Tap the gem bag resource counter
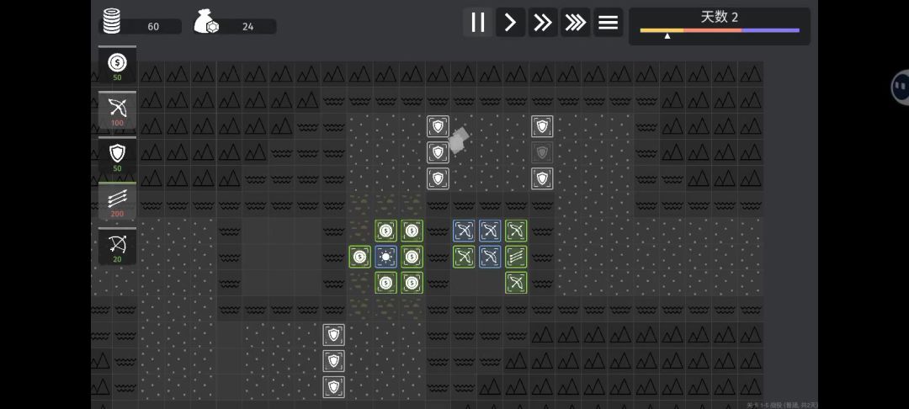909x409 pixels. (x=207, y=23)
